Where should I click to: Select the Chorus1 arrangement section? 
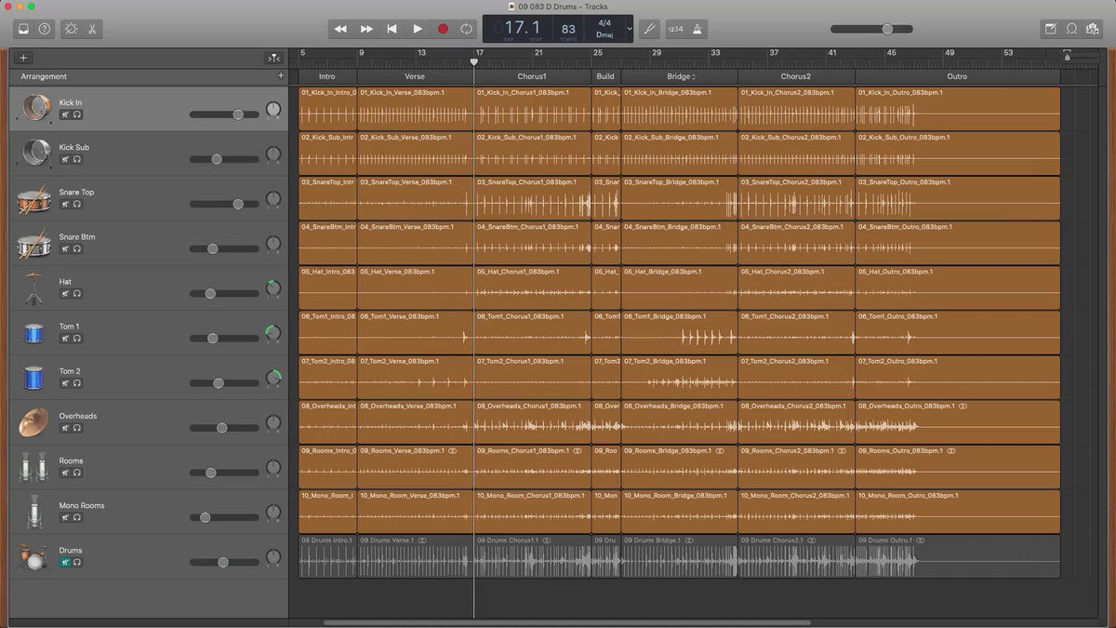532,76
